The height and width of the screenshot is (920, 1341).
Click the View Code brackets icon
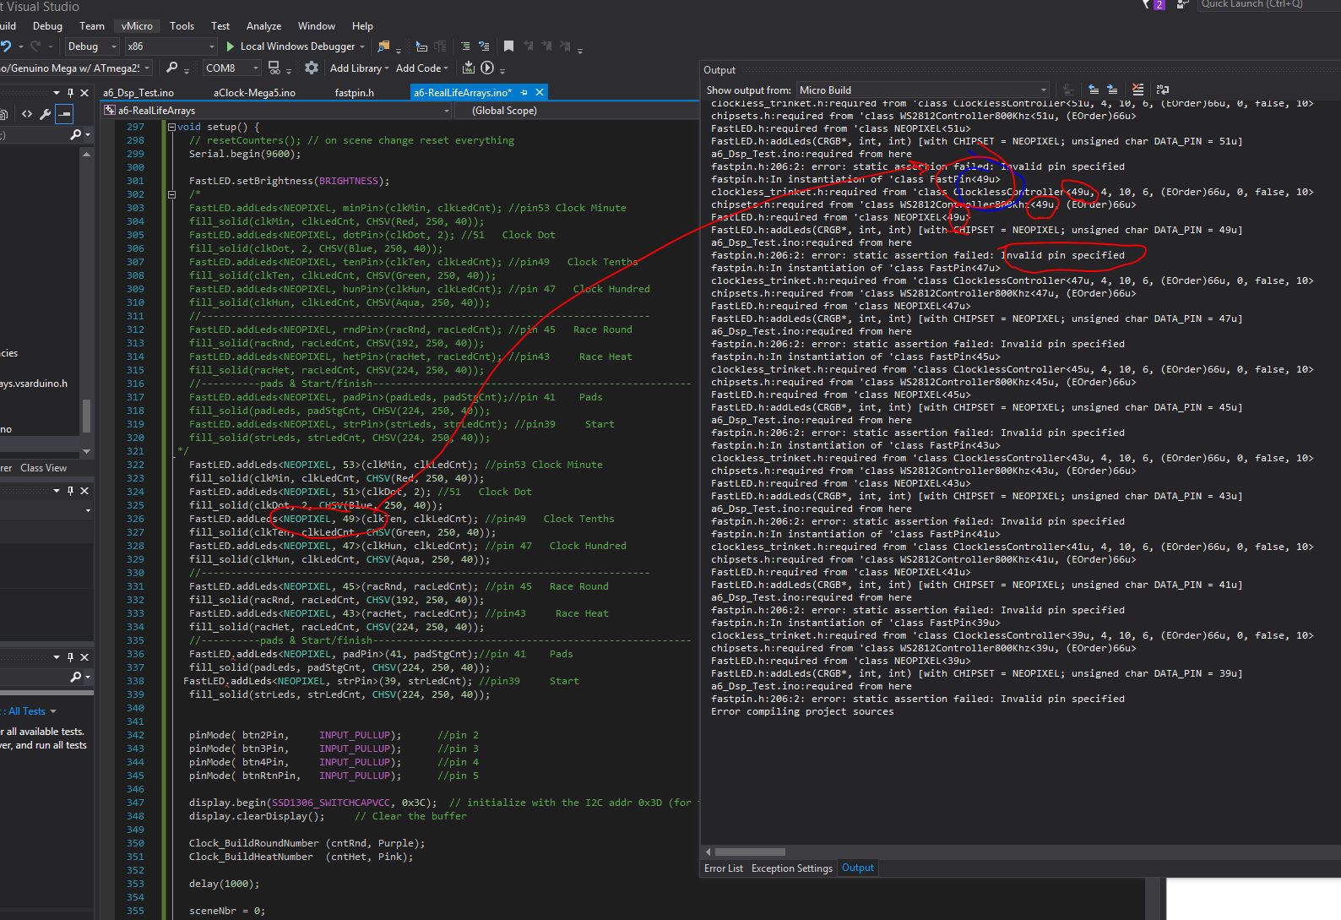click(x=27, y=114)
